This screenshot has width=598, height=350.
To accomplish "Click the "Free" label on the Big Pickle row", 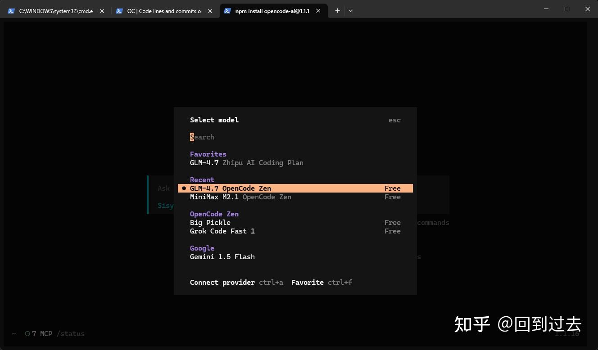I will [x=393, y=223].
